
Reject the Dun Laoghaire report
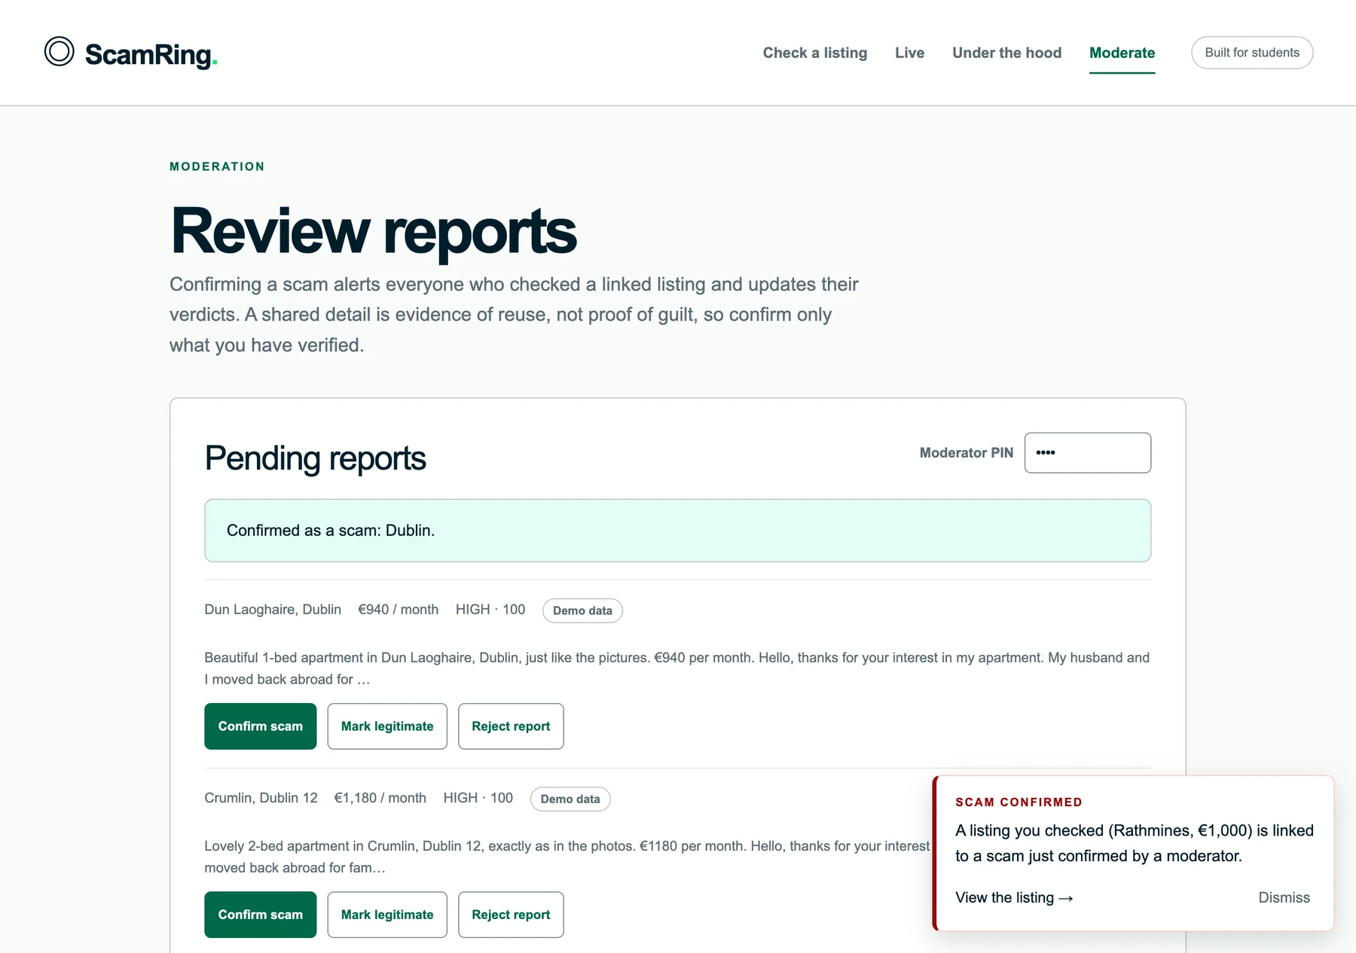click(511, 726)
